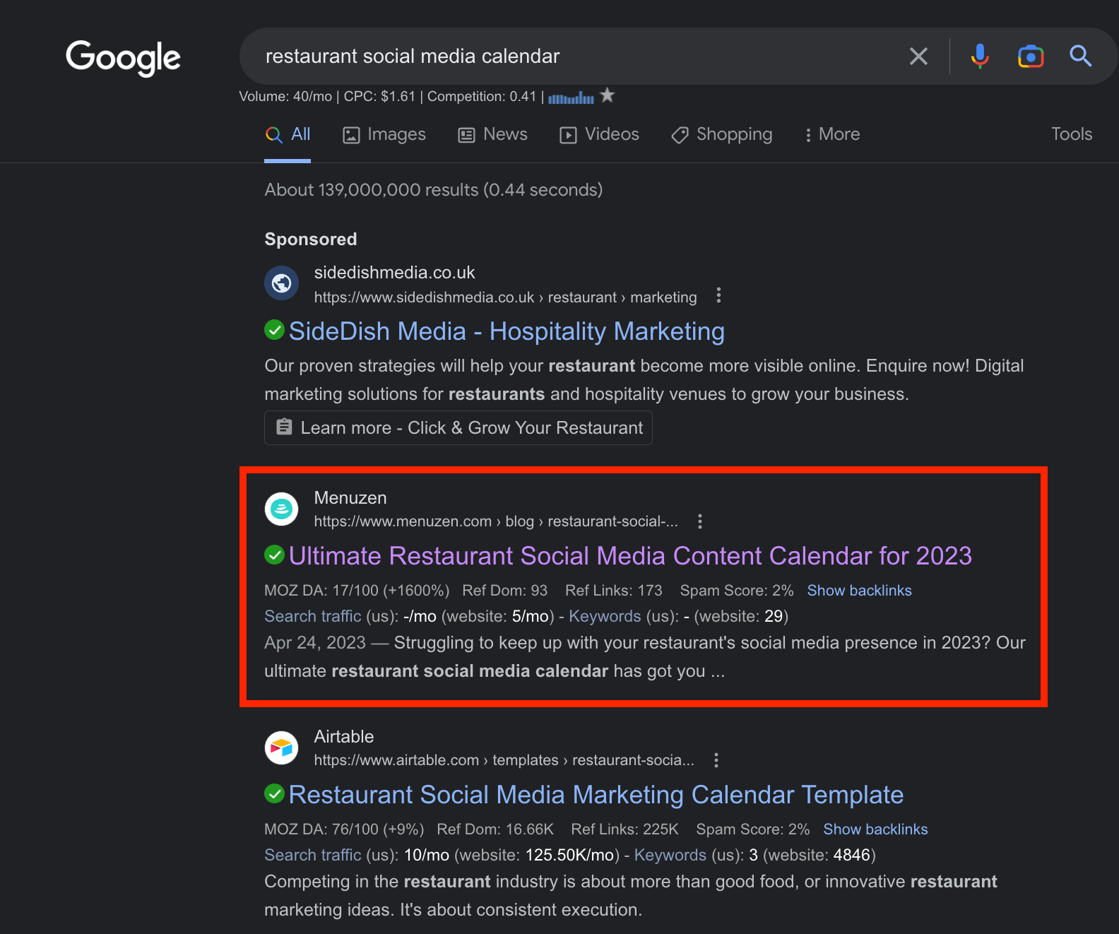Click Volume: 40/mo keyword stat
The width and height of the screenshot is (1119, 934).
click(285, 96)
